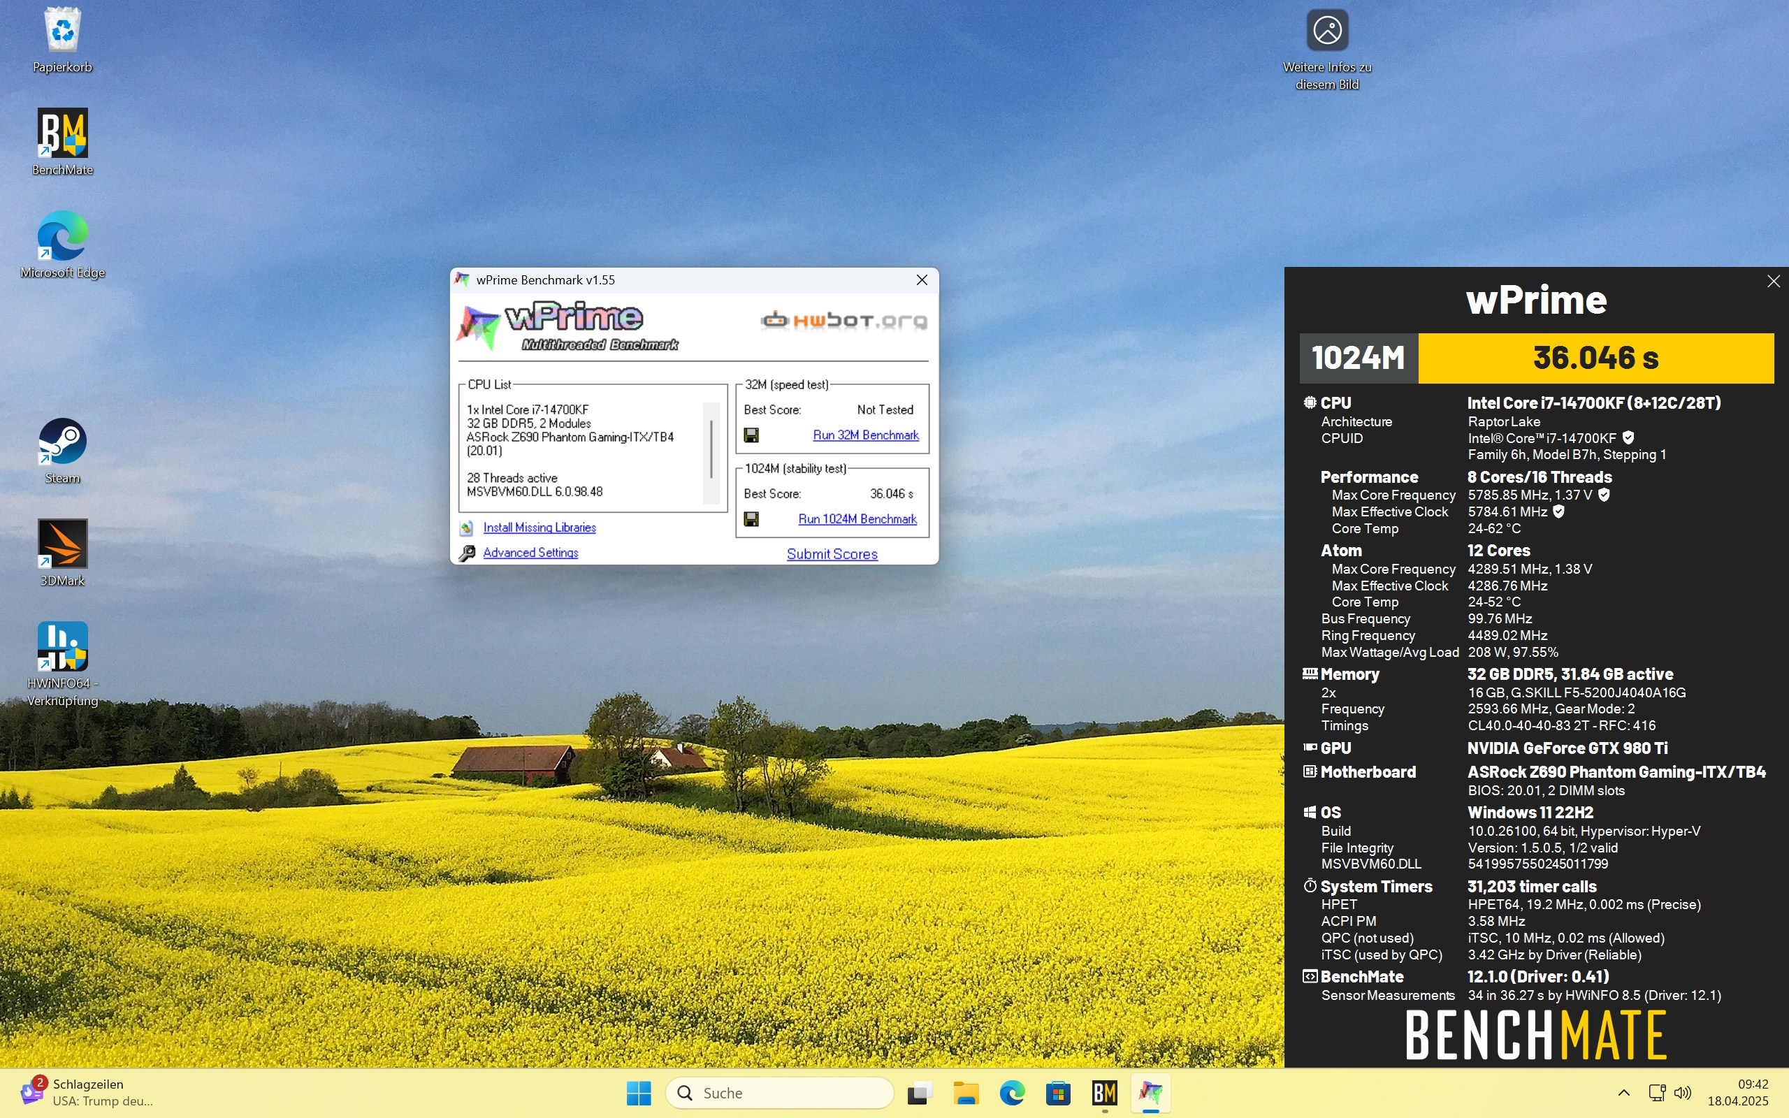The image size is (1789, 1118).
Task: Click the Submit Scores link
Action: click(x=832, y=554)
